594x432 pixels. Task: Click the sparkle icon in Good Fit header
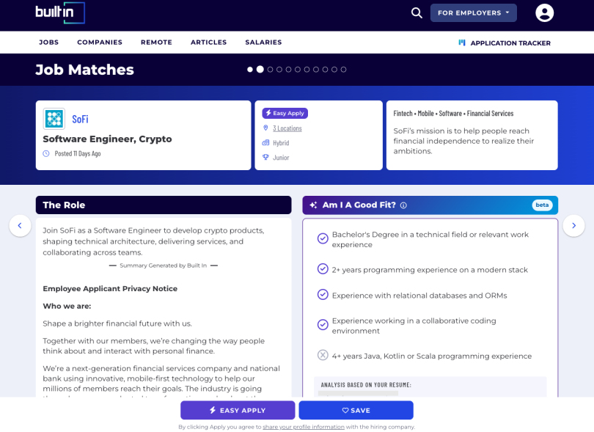313,205
